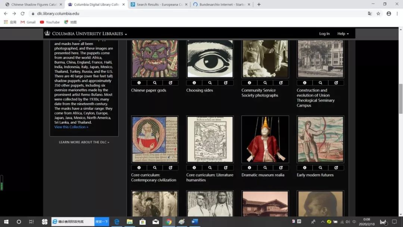
Task: Open Chrome's three-dot menu
Action: [397, 13]
